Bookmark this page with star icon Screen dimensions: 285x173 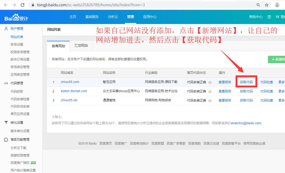[x=267, y=5]
